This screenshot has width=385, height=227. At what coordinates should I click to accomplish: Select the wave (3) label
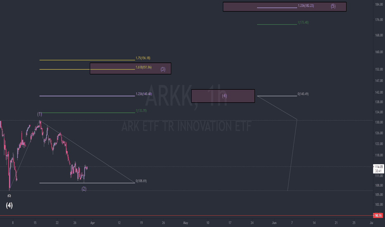pos(163,69)
